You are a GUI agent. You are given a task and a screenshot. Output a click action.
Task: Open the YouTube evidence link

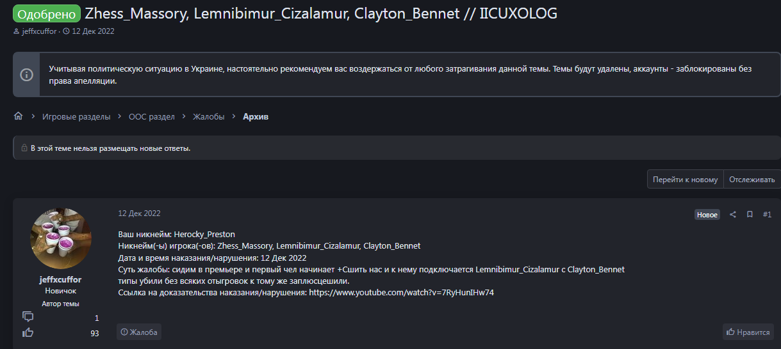[x=401, y=293]
